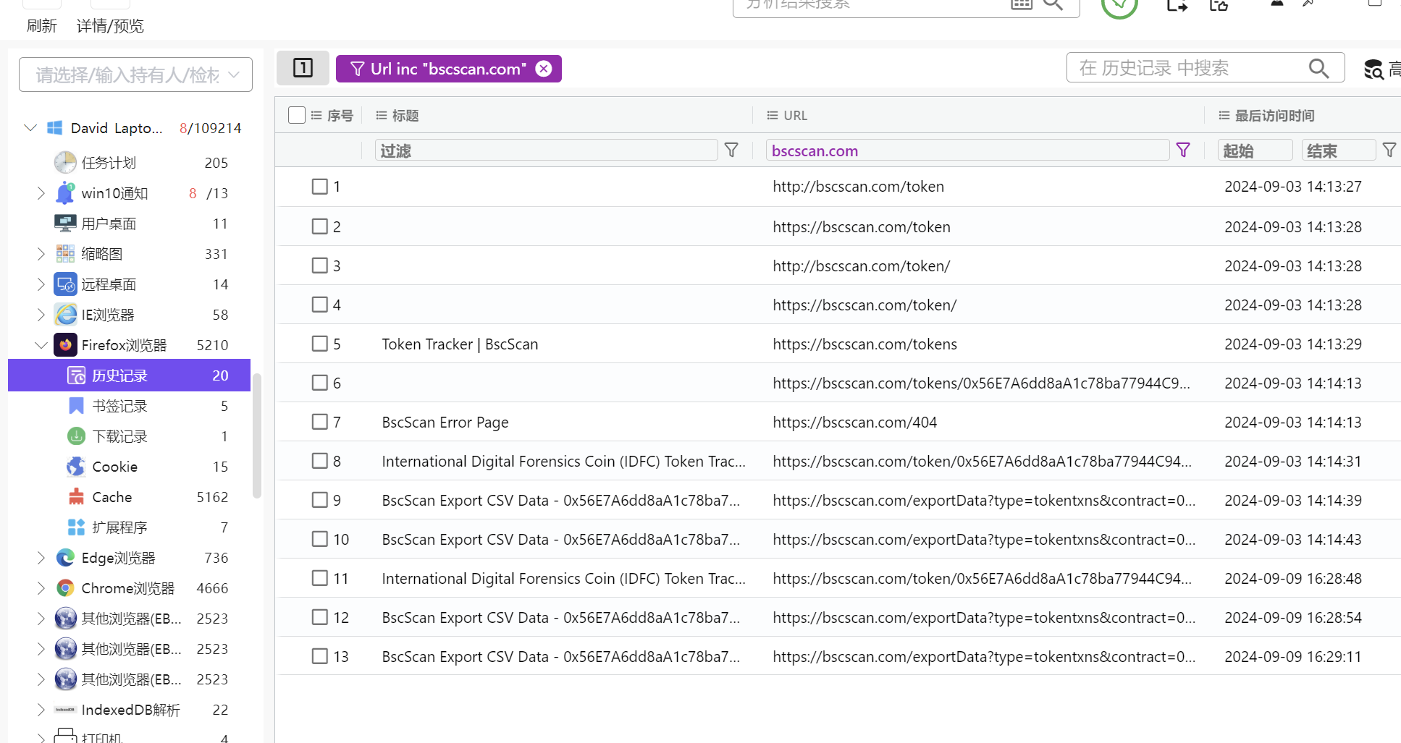Click the single-pane layout icon button
1401x743 pixels.
tap(303, 68)
